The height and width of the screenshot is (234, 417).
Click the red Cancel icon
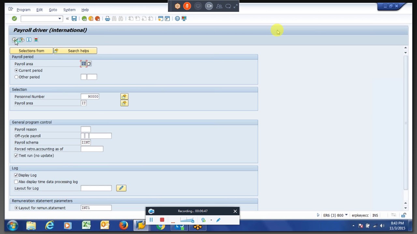click(97, 19)
